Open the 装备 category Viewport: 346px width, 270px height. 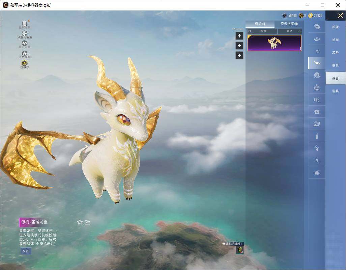[x=336, y=53]
